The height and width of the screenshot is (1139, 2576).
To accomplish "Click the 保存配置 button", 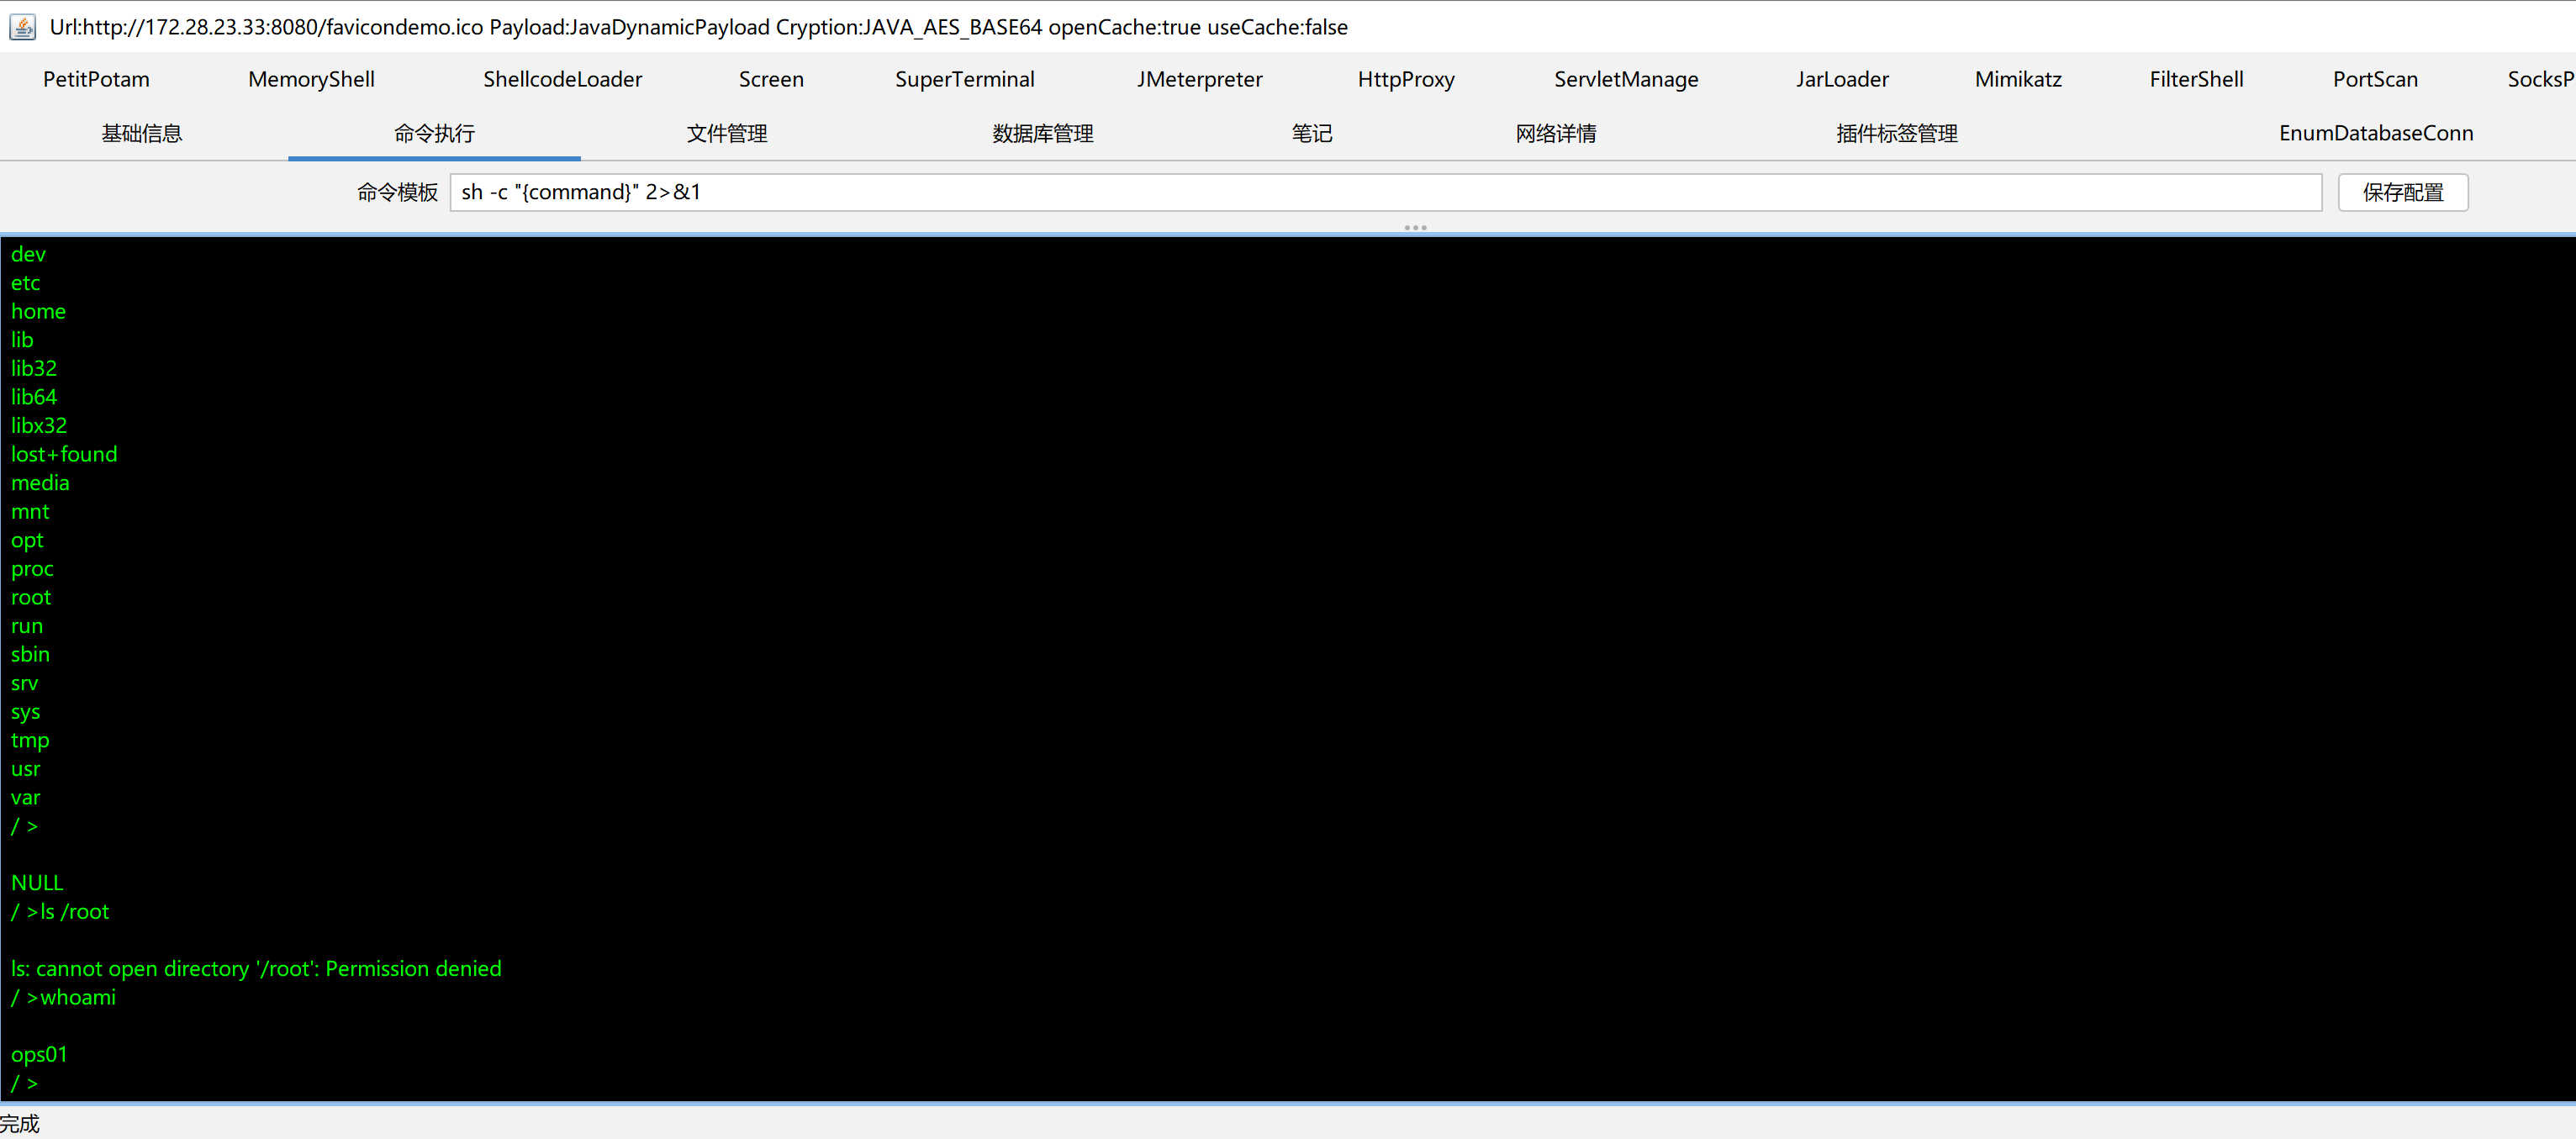I will point(2402,192).
